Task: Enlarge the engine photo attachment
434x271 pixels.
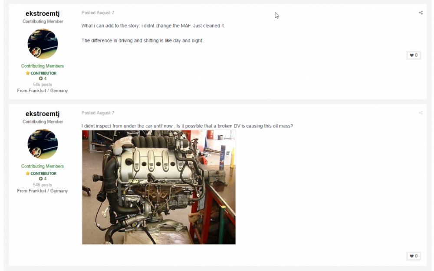Action: pyautogui.click(x=159, y=187)
